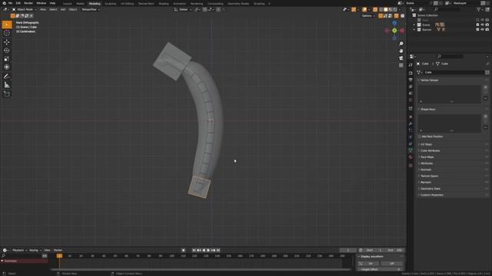Toggle render camera icon of the Scene collection

coord(487,25)
